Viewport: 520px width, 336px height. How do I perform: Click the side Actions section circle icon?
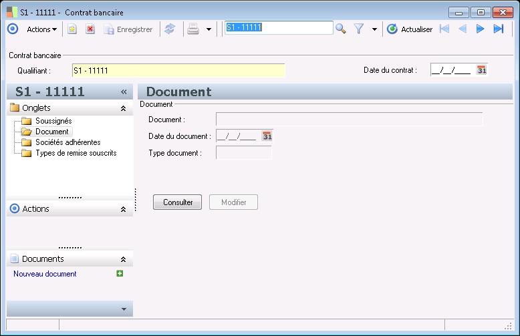15,208
